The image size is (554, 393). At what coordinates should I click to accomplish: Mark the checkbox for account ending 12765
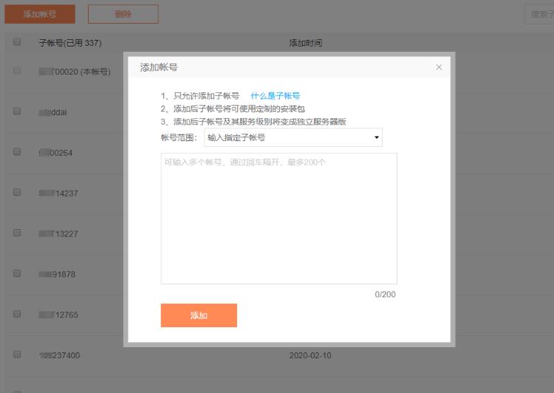tap(16, 314)
